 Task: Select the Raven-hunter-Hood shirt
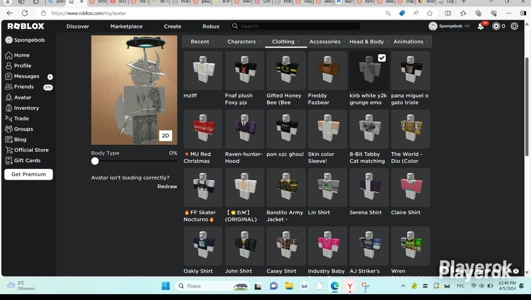[244, 129]
